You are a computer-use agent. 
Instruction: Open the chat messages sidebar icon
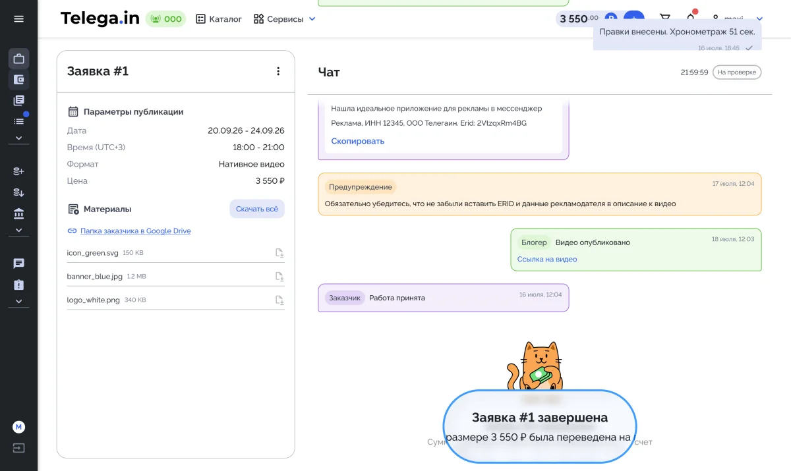pos(18,263)
